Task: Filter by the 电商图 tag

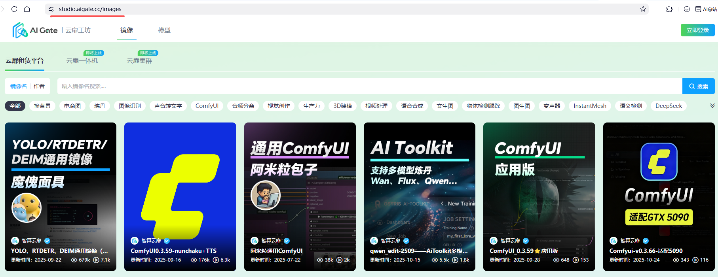Action: pos(72,106)
